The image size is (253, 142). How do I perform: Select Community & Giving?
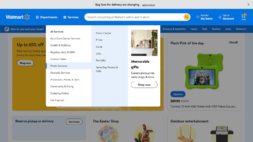(x=62, y=86)
